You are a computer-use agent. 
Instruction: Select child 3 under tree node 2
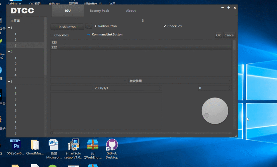(15, 69)
